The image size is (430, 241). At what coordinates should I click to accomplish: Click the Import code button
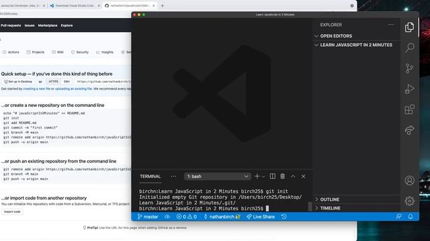pos(12,212)
